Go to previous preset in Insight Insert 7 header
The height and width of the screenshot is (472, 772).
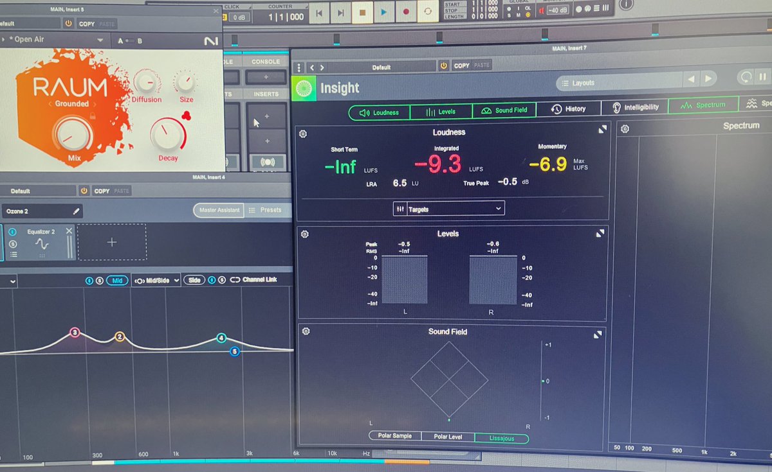[312, 67]
